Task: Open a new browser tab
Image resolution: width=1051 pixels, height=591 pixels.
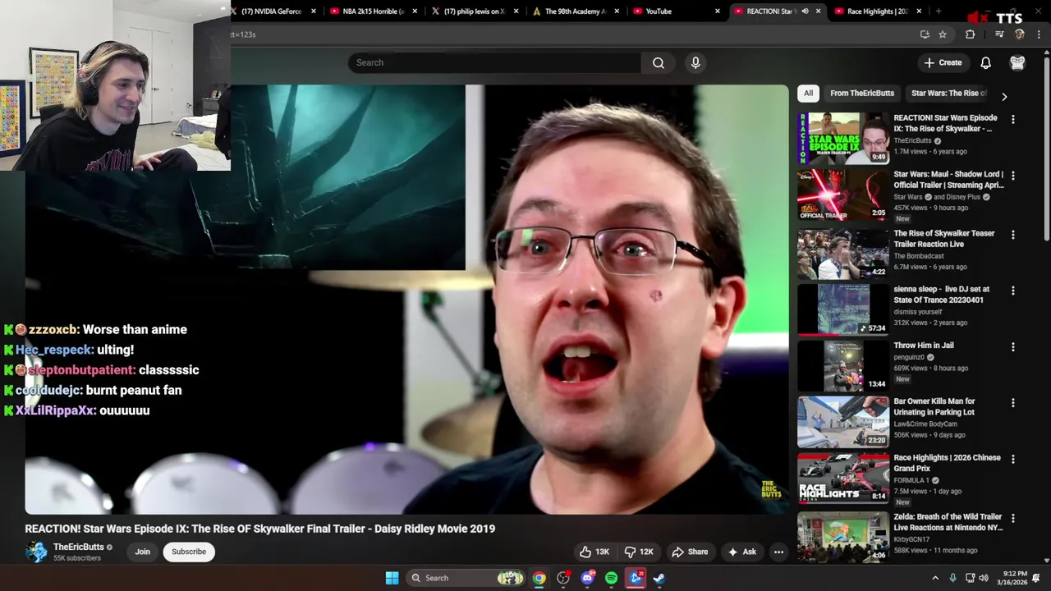Action: point(939,11)
